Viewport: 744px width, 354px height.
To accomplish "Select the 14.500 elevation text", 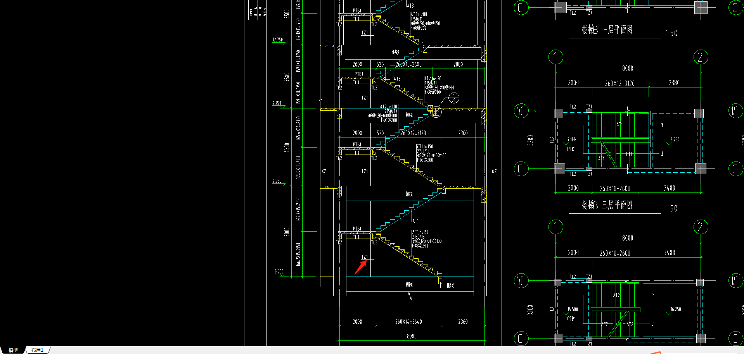I will point(573,309).
